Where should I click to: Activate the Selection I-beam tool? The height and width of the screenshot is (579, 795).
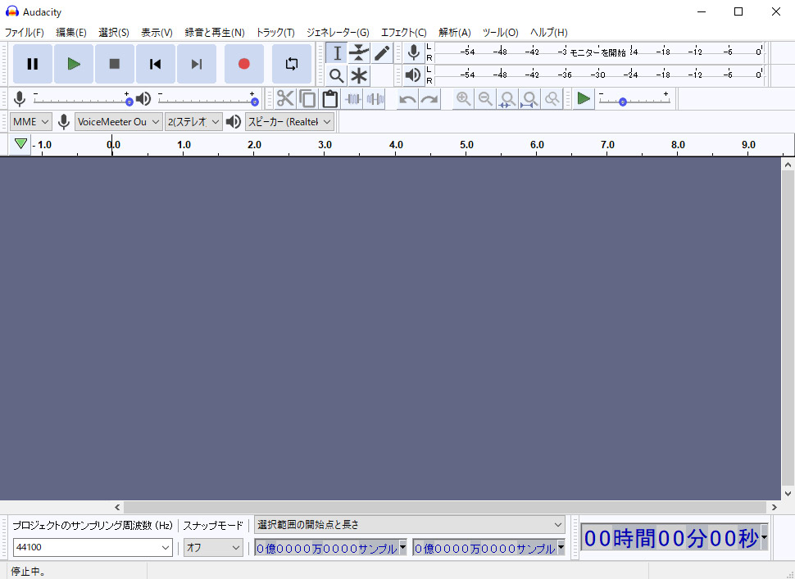coord(336,53)
